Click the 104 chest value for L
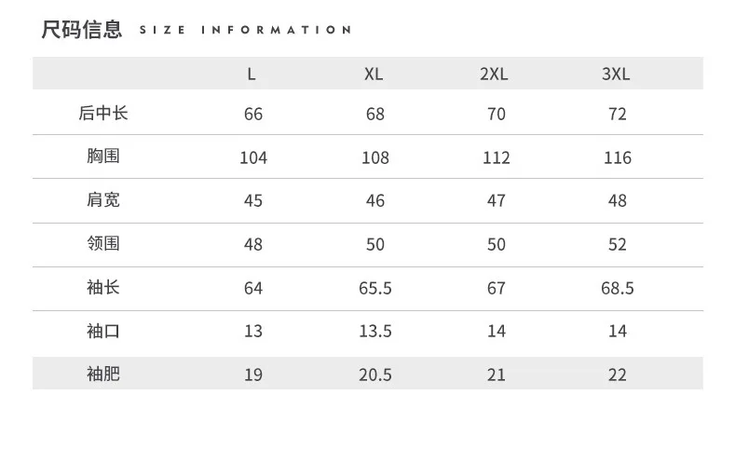The width and height of the screenshot is (735, 463). tap(253, 158)
